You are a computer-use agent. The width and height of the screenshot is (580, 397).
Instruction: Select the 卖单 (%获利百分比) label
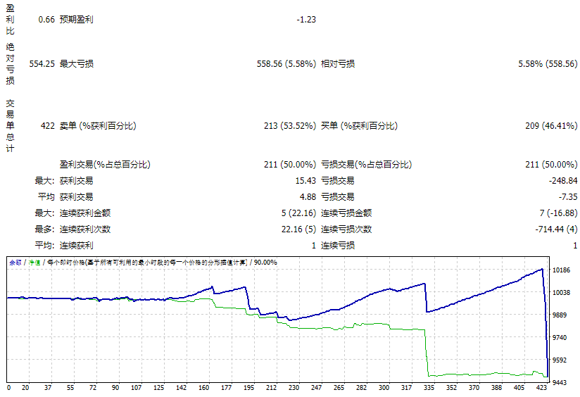point(98,126)
